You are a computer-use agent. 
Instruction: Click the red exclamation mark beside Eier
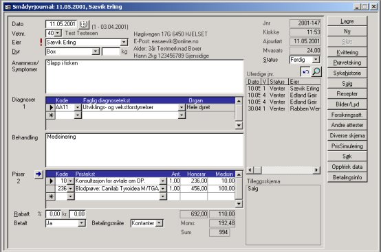(41, 43)
